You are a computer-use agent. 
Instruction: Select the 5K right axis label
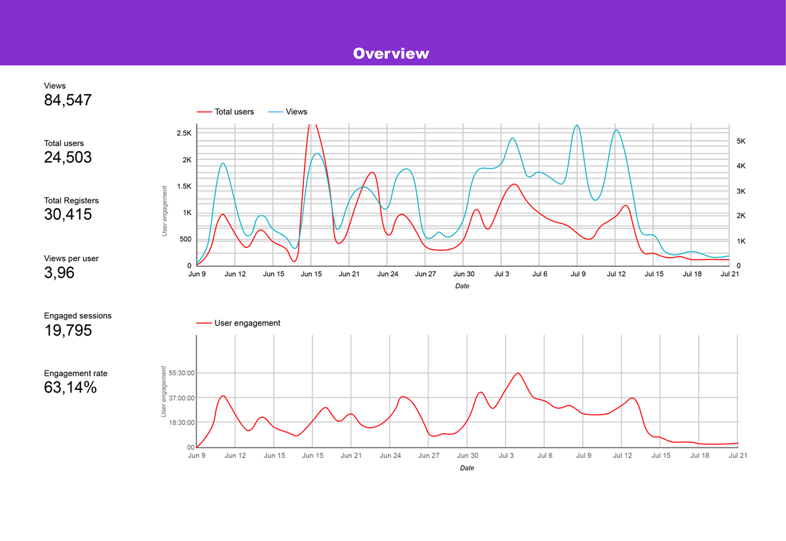coord(741,141)
